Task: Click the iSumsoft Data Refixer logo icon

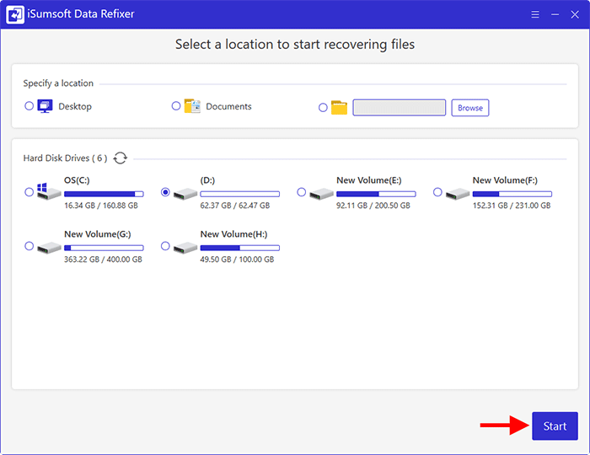Action: point(15,14)
